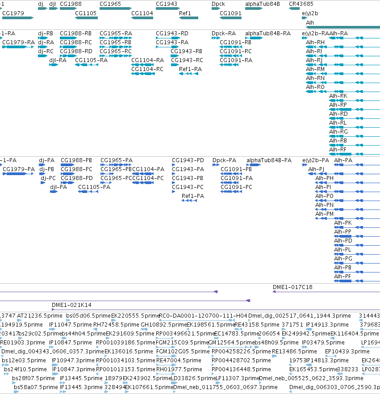Select protein alphaTub84B-PA

pos(254,165)
